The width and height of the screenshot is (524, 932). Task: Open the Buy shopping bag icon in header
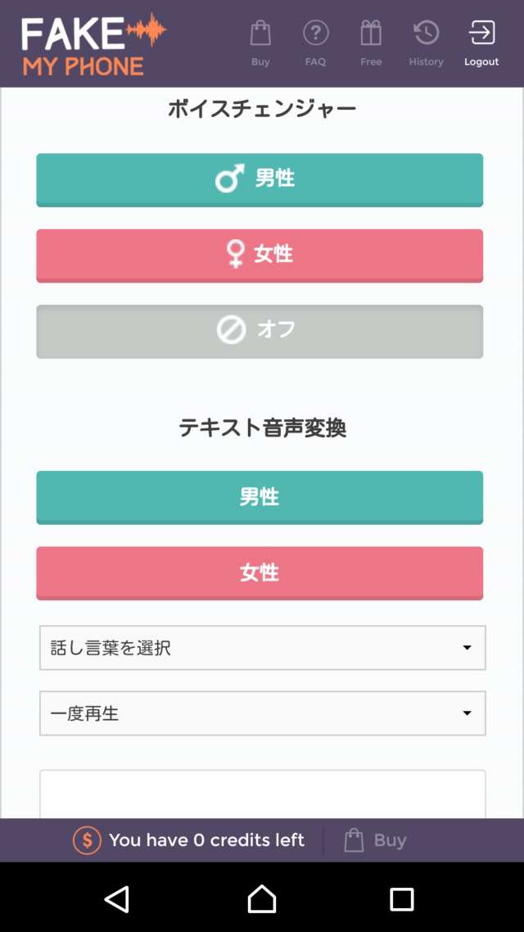point(260,34)
